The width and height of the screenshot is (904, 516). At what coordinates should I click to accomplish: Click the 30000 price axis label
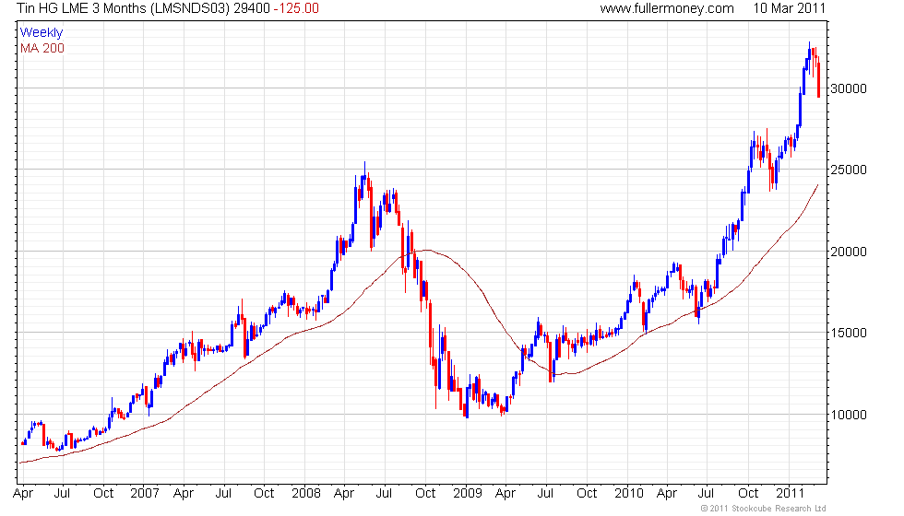point(848,88)
